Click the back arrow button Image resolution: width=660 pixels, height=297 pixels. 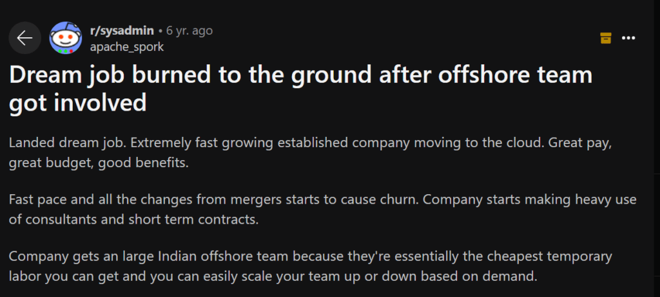tap(24, 38)
